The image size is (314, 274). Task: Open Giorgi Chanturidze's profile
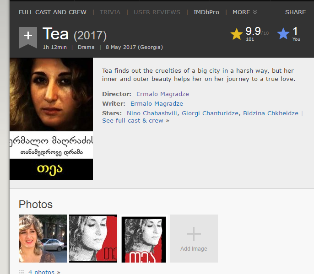(210, 113)
